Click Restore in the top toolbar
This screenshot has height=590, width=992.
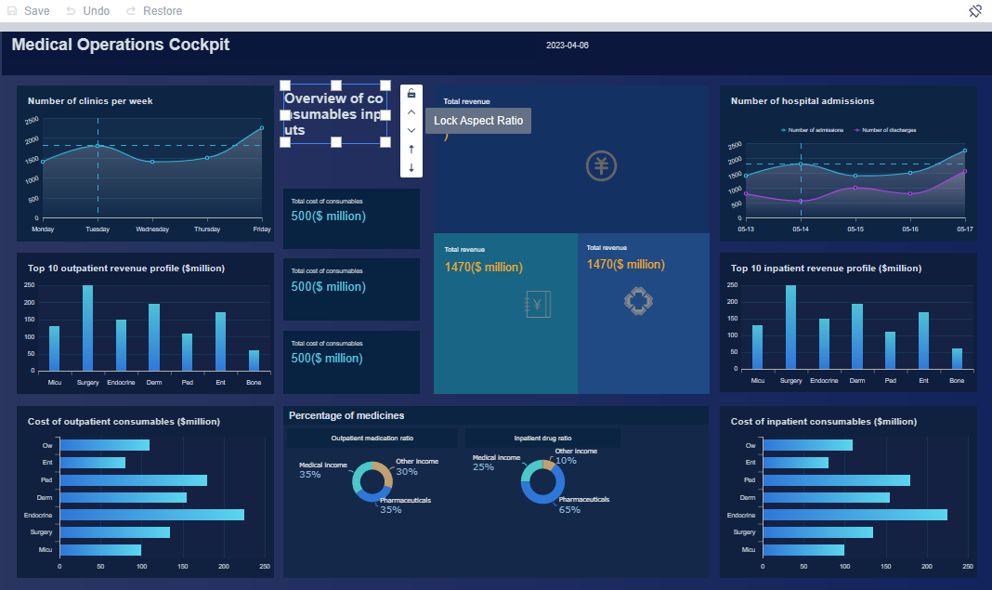point(154,11)
